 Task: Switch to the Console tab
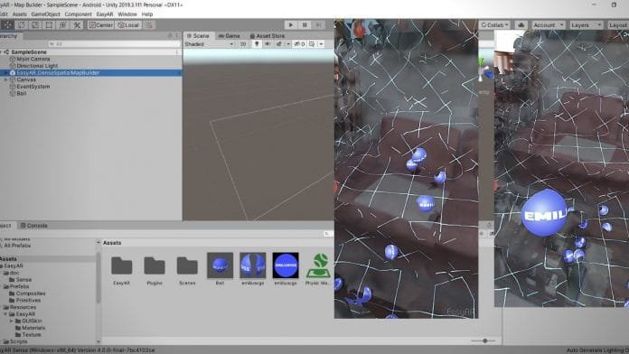pyautogui.click(x=34, y=226)
